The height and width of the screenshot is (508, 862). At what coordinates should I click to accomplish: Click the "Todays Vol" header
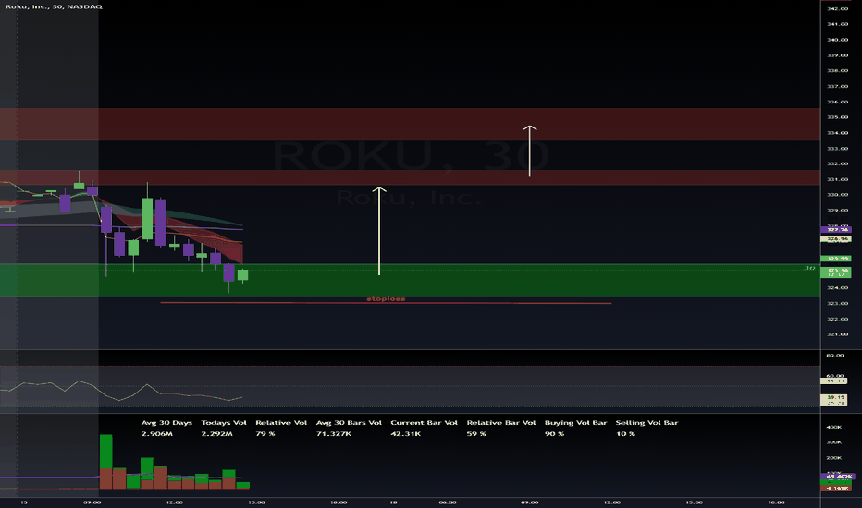(224, 423)
